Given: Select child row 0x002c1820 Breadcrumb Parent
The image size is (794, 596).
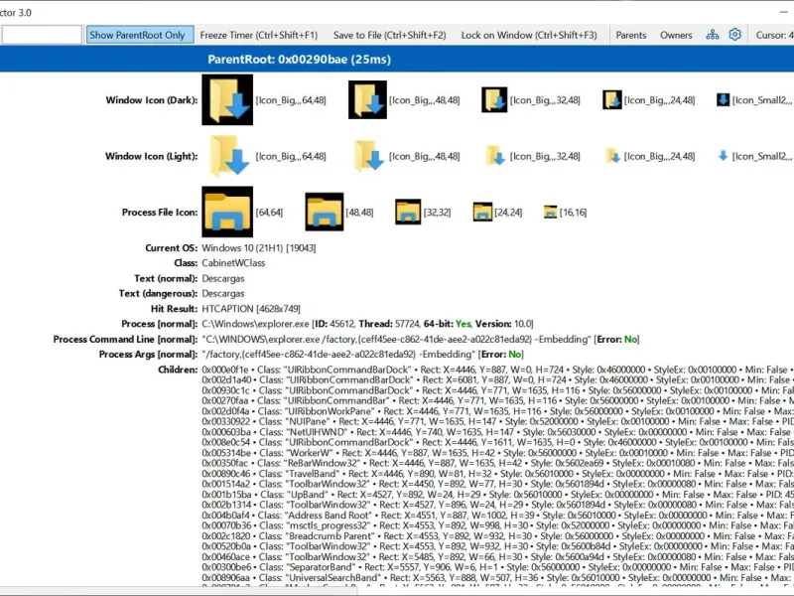Looking at the screenshot, I should [x=498, y=536].
